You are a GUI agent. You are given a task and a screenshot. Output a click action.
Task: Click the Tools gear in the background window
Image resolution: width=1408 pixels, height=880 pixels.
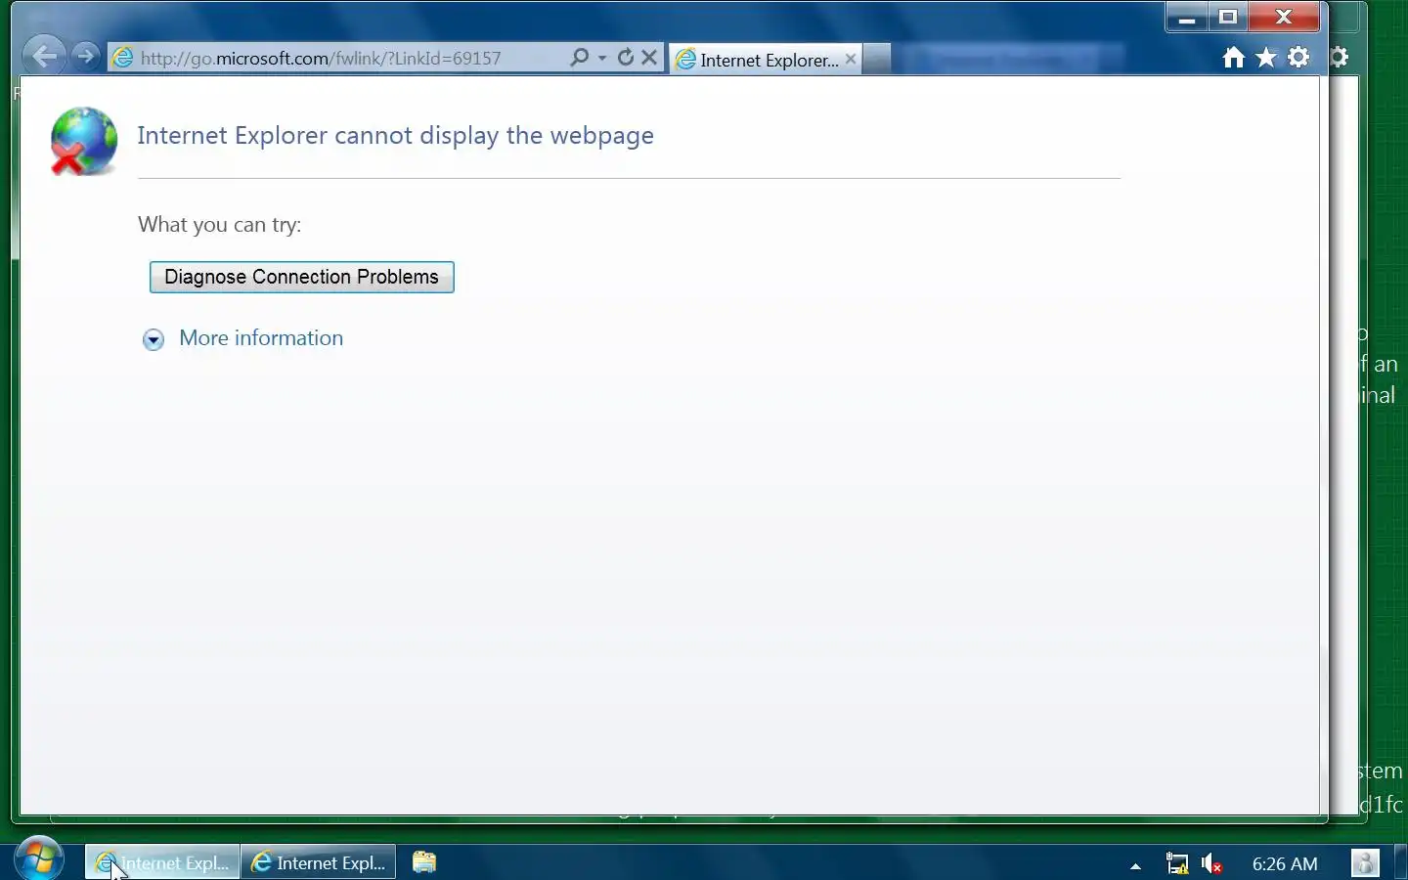click(1340, 57)
